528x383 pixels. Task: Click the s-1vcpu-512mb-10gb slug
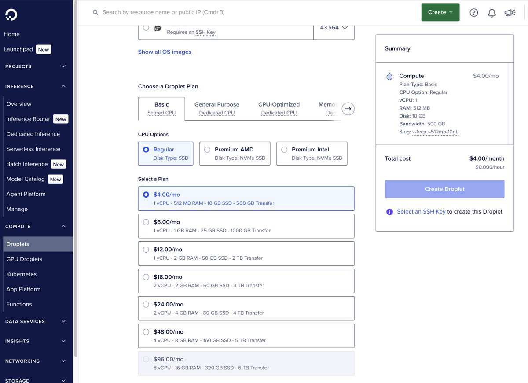tap(436, 132)
